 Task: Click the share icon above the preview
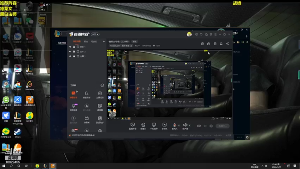pyautogui.click(x=227, y=44)
